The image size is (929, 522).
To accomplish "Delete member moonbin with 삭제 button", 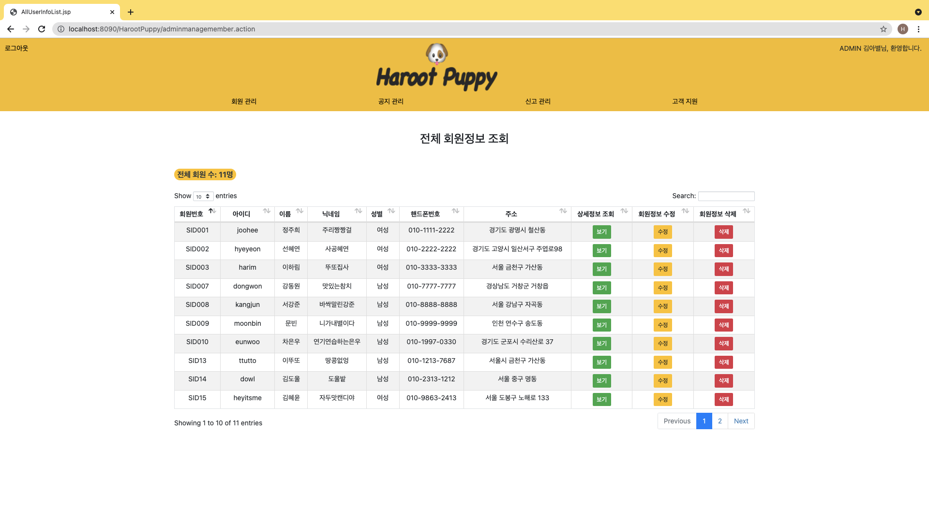I will 723,325.
